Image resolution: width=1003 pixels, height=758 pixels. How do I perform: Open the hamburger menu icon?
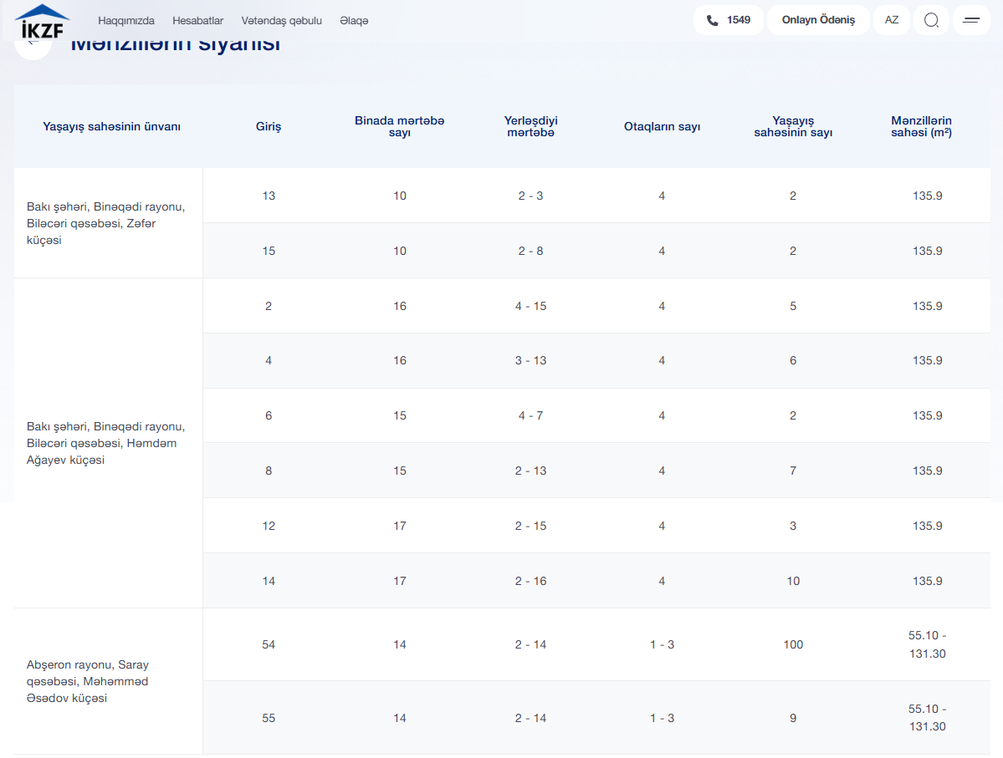(x=971, y=20)
